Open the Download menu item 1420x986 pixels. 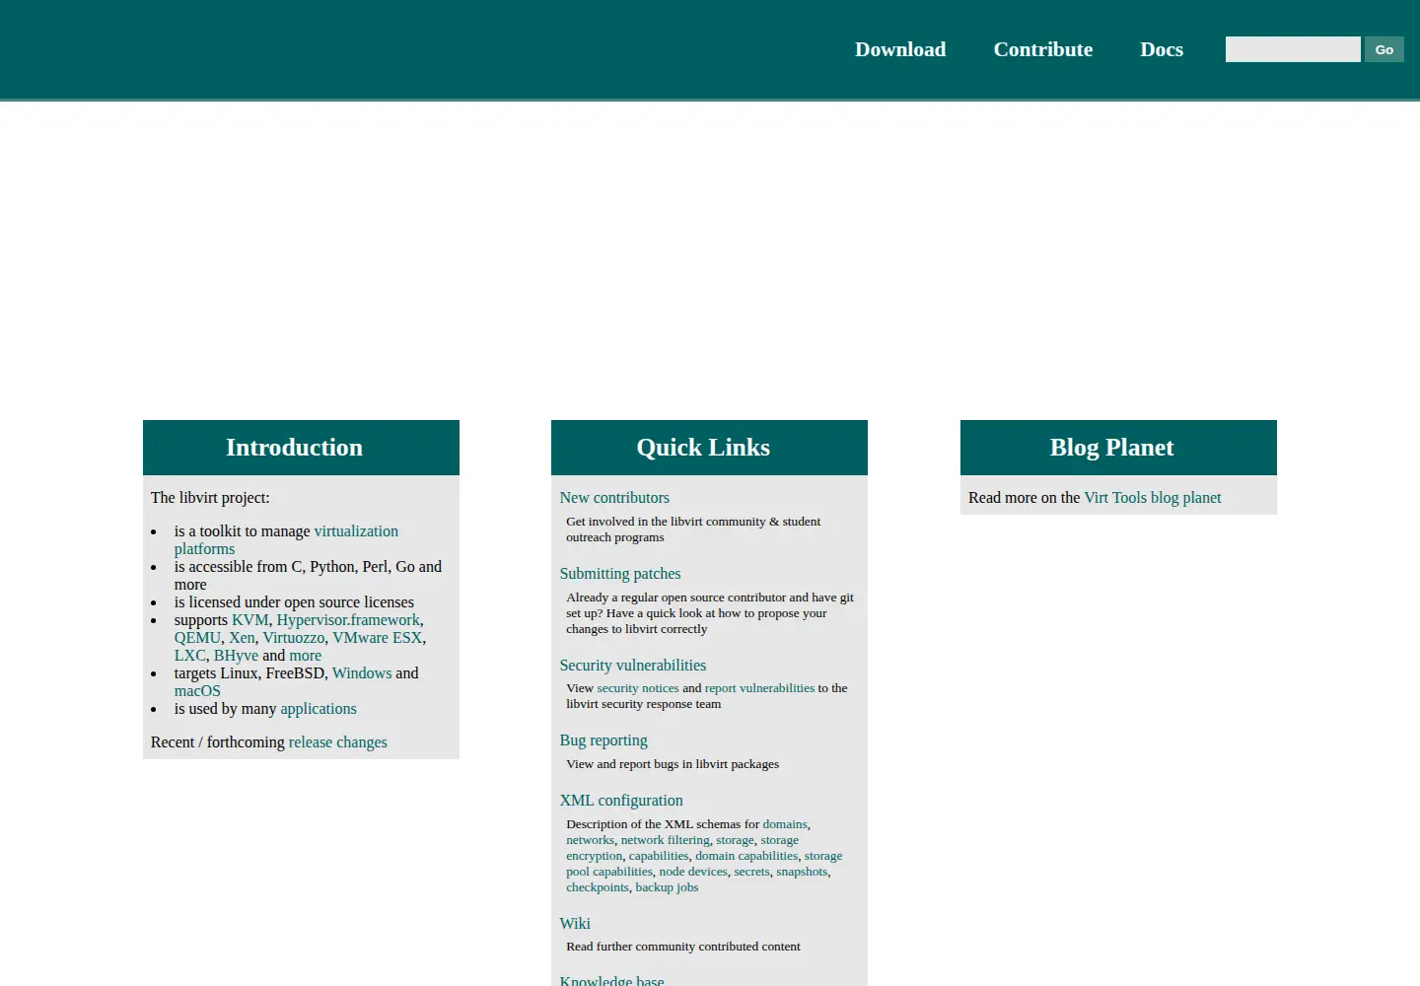click(x=900, y=49)
